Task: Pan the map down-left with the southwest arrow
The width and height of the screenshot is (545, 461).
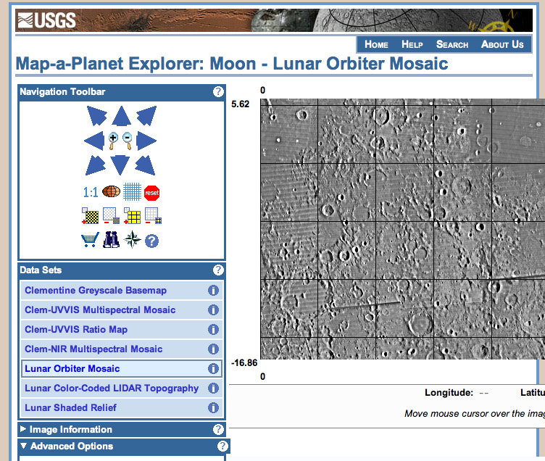Action: click(x=96, y=165)
